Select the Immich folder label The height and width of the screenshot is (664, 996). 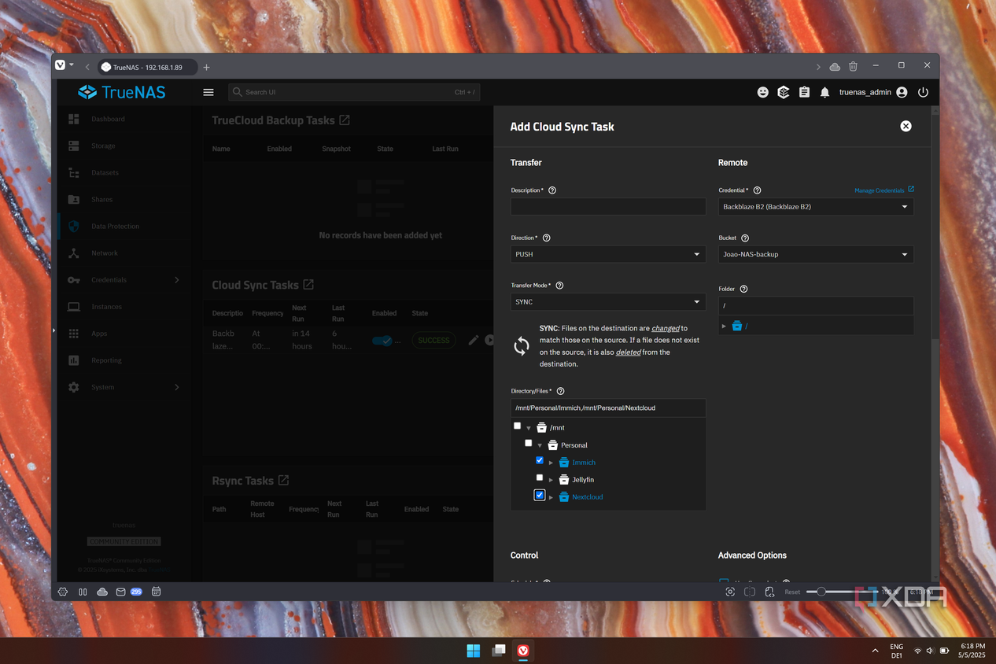pos(584,463)
